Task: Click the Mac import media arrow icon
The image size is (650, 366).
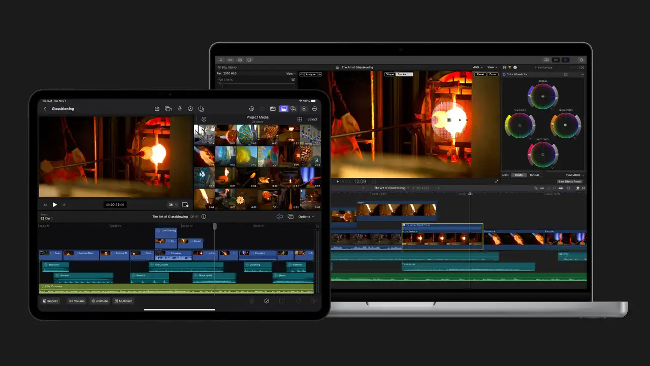Action: (x=221, y=59)
